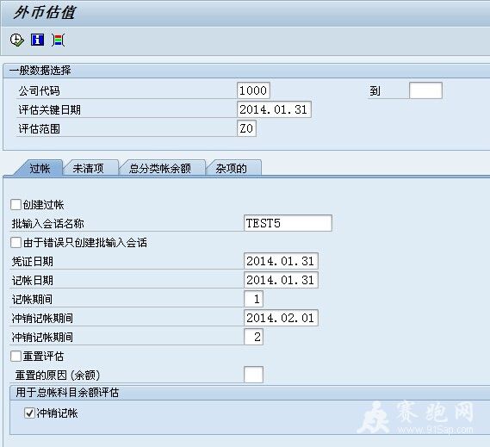
Task: Click the 评估范围 field containing Z0
Action: pyautogui.click(x=246, y=128)
